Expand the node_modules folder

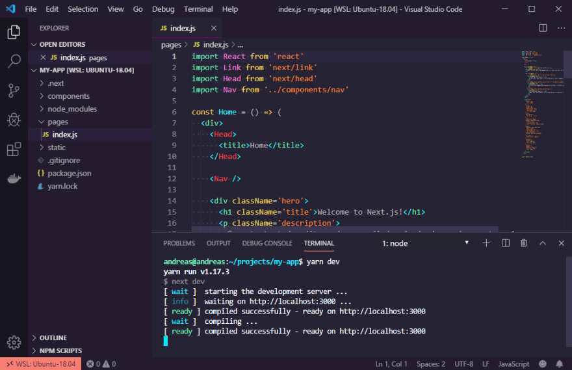[72, 109]
